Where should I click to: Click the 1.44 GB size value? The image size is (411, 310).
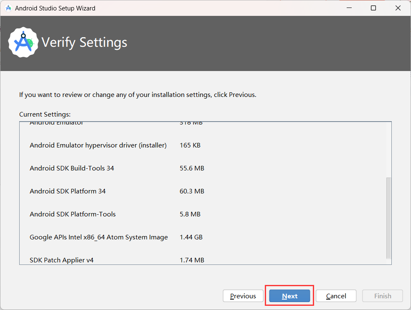(191, 237)
